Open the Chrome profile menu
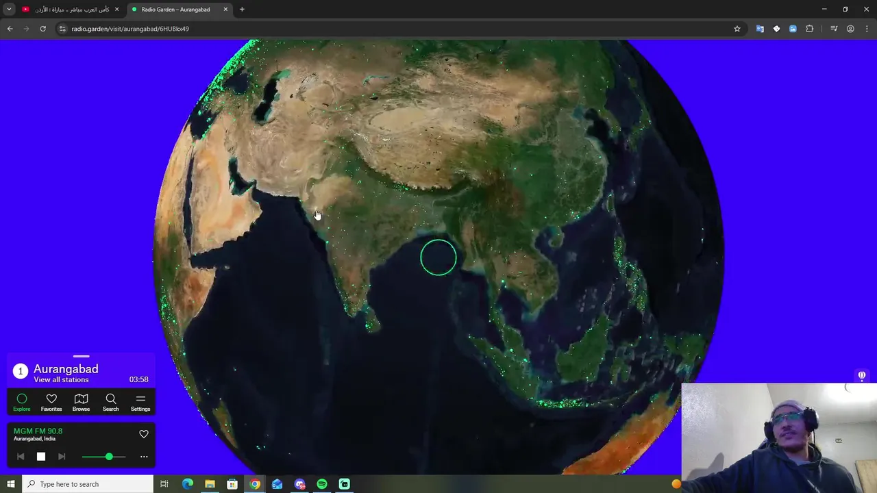Viewport: 877px width, 493px height. coord(850,29)
